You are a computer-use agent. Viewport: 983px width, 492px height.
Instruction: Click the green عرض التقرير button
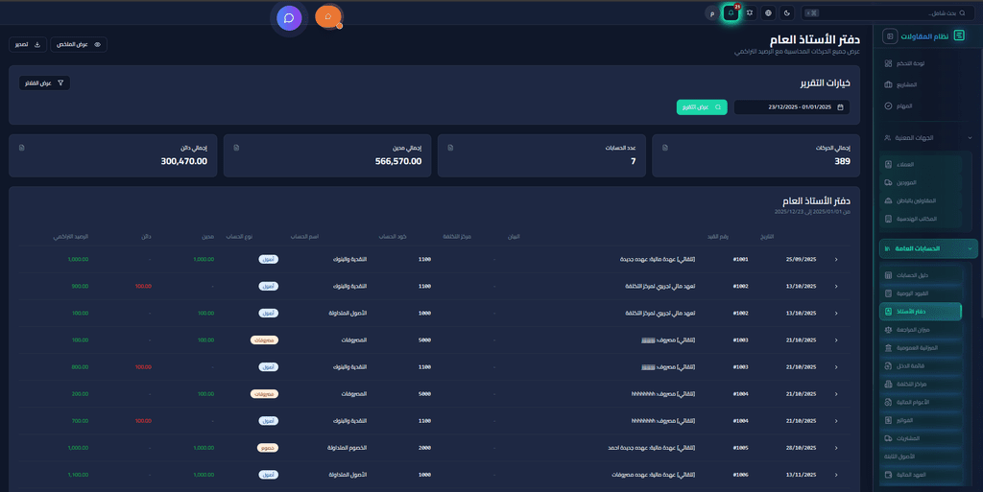tap(702, 106)
